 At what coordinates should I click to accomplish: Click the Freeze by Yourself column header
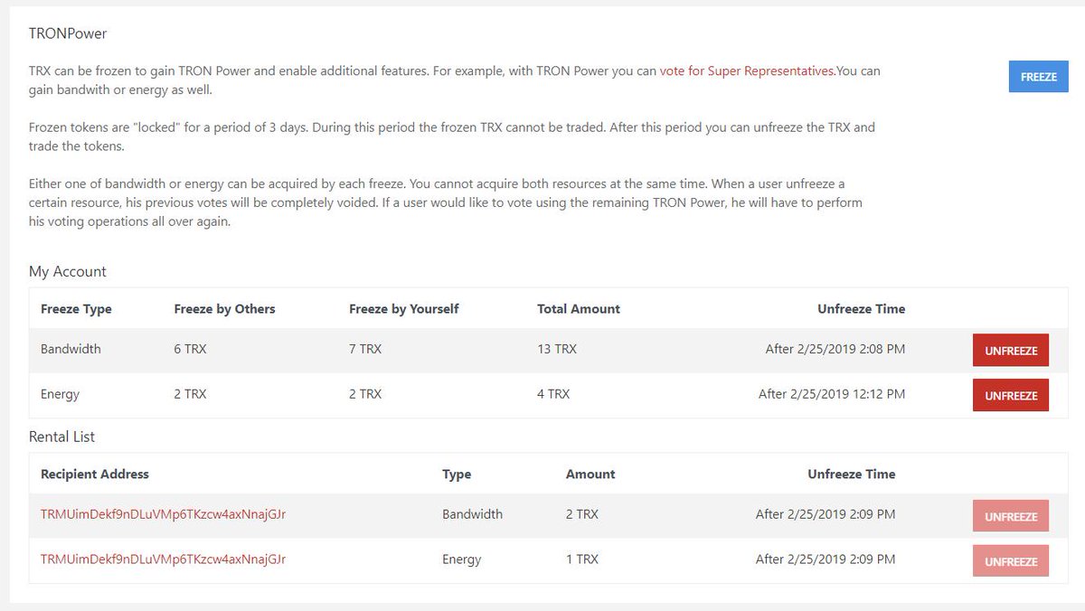(404, 309)
